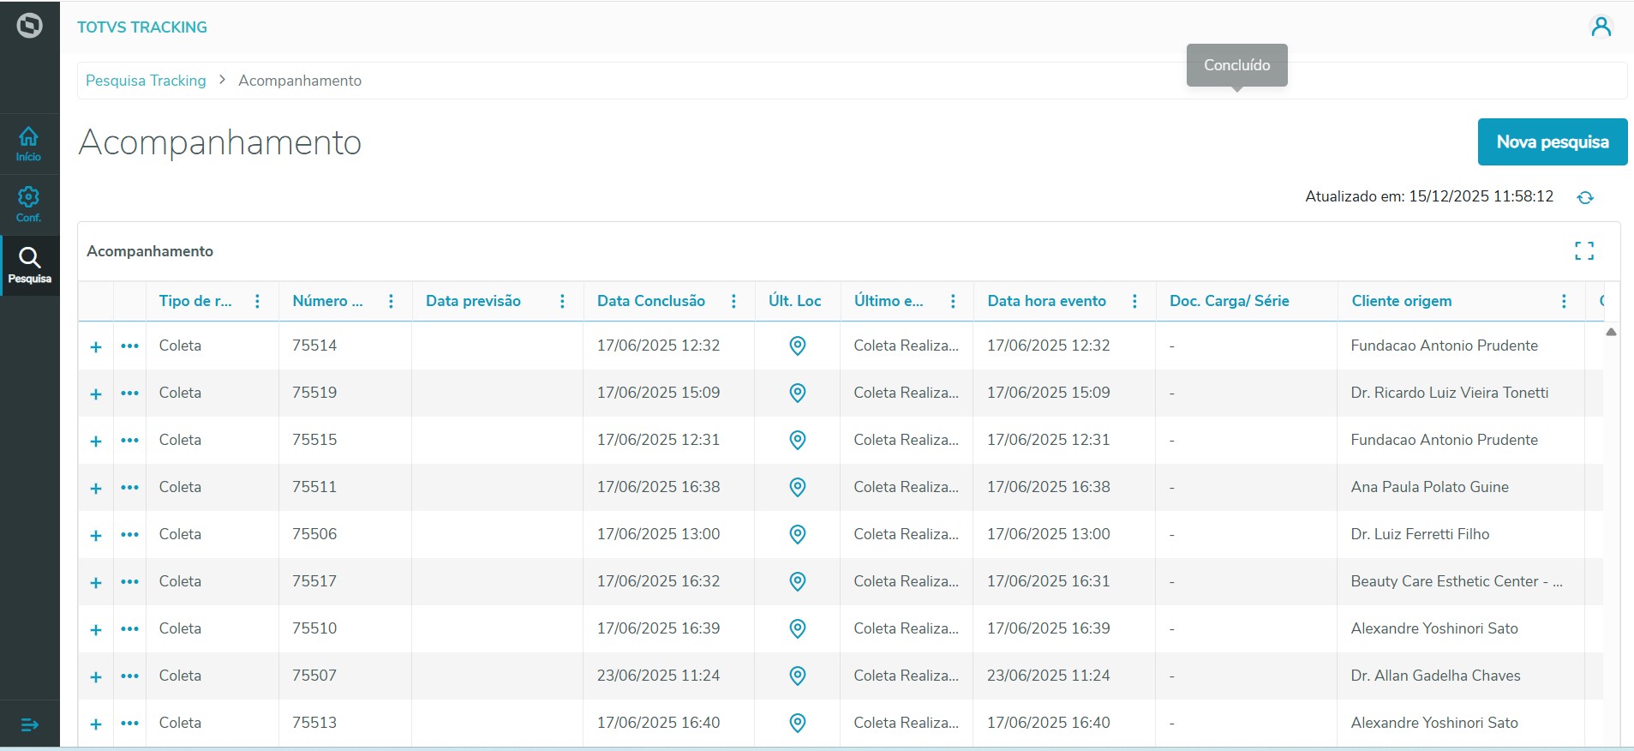Open Data previsão column options menu
The image size is (1634, 751).
[562, 301]
